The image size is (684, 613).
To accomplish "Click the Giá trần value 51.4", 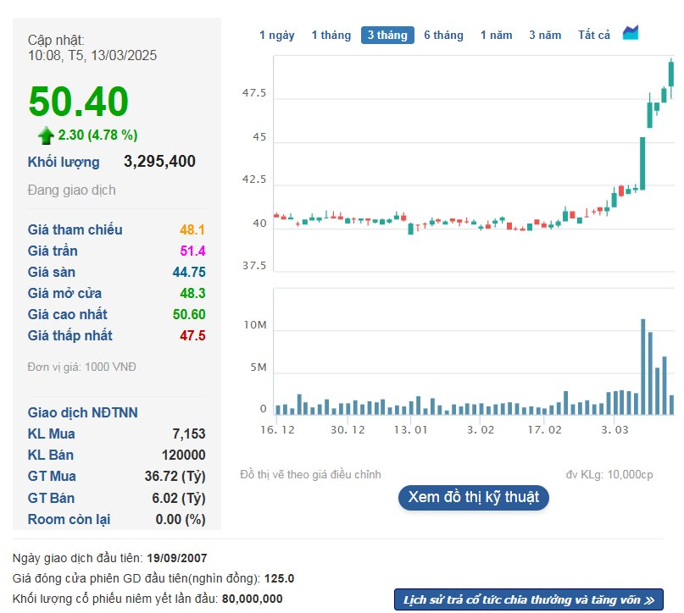I will pos(192,251).
